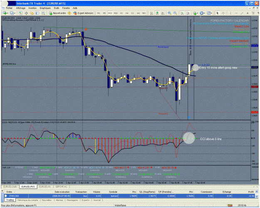
Task: Select the text label A tool
Action: click(248, 13)
